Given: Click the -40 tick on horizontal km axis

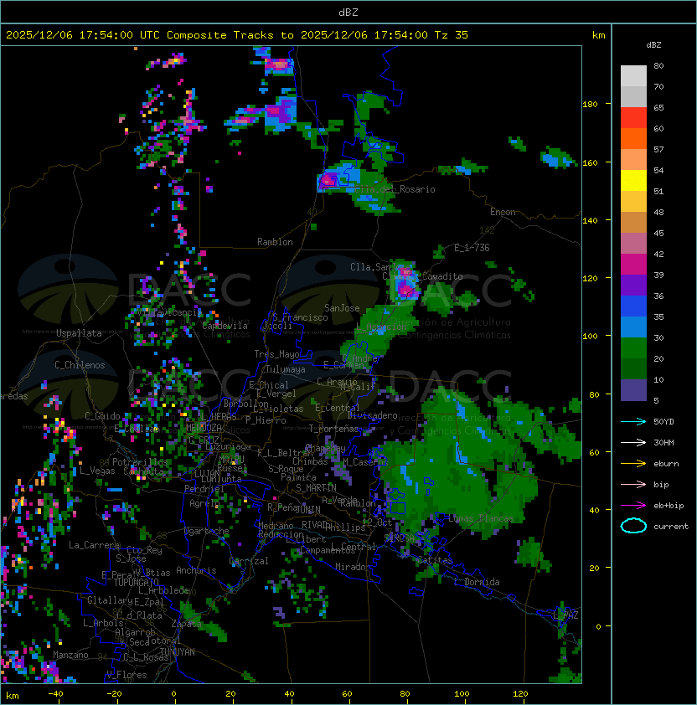Looking at the screenshot, I should click(56, 693).
